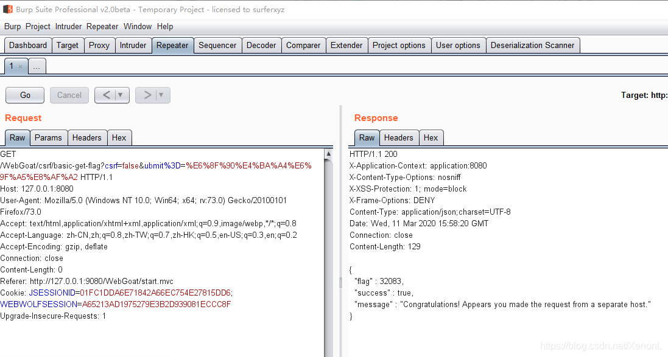Screen dimensions: 668x357
Task: Click the request pane scrollbar up arrow
Action: click(x=328, y=154)
